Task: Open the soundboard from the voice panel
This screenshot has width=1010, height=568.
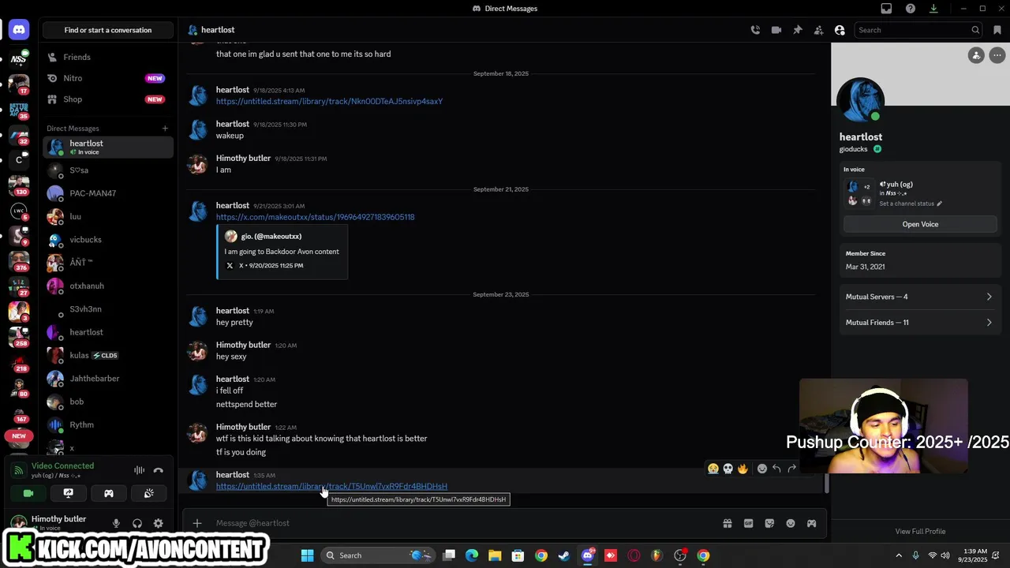Action: click(x=148, y=493)
